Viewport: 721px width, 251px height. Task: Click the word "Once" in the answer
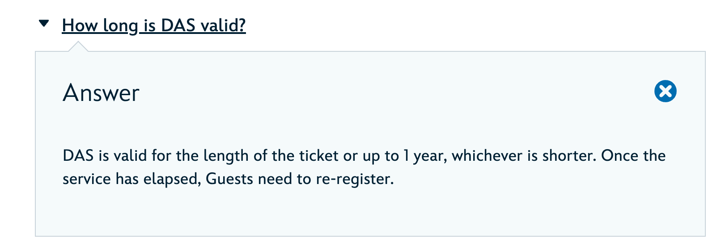(619, 156)
